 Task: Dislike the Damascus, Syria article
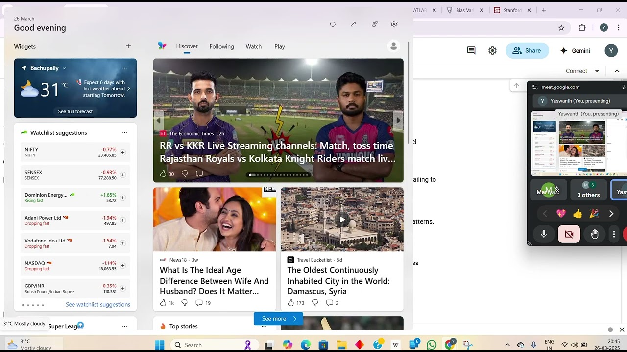(x=315, y=303)
